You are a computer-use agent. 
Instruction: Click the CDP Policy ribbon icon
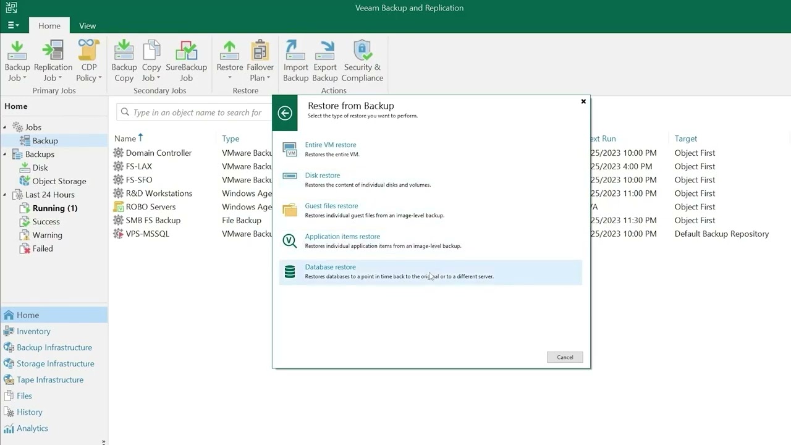click(89, 50)
